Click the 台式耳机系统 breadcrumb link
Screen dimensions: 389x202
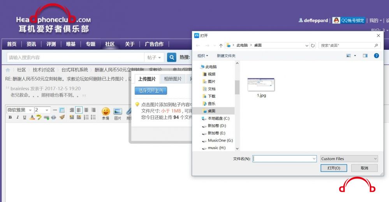[x=75, y=70]
